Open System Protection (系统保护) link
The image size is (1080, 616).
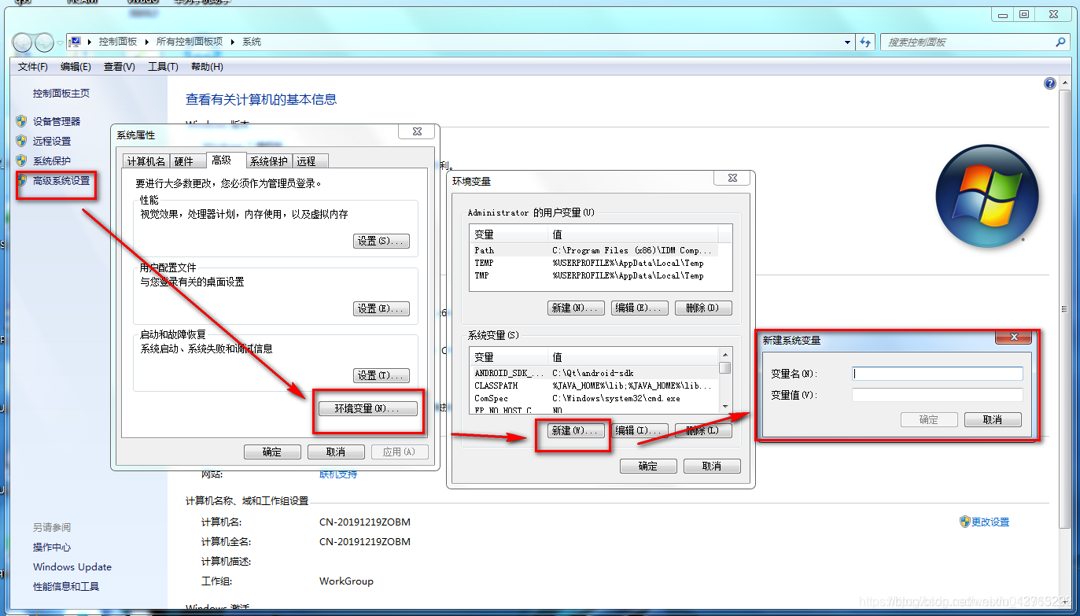tap(52, 160)
